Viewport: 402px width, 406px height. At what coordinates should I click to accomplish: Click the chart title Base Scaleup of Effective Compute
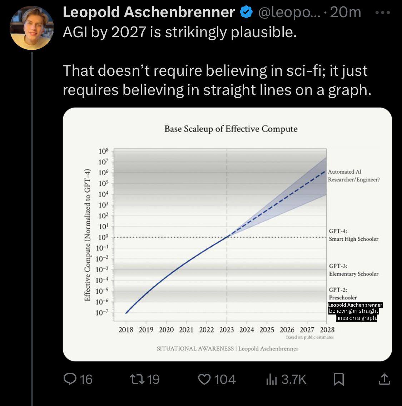coord(231,129)
